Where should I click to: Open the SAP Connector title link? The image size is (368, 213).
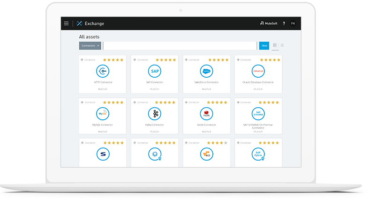[154, 82]
